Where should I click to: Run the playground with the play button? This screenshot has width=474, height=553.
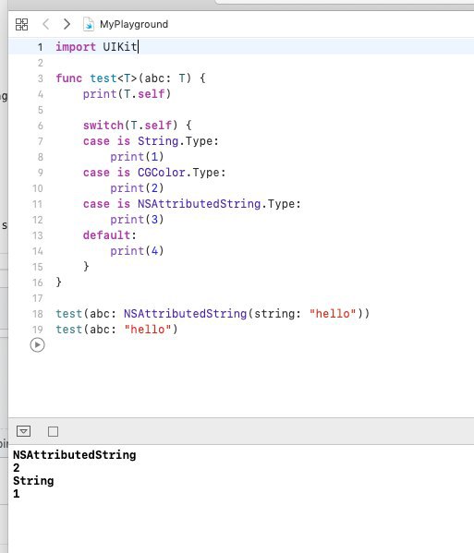coord(37,345)
